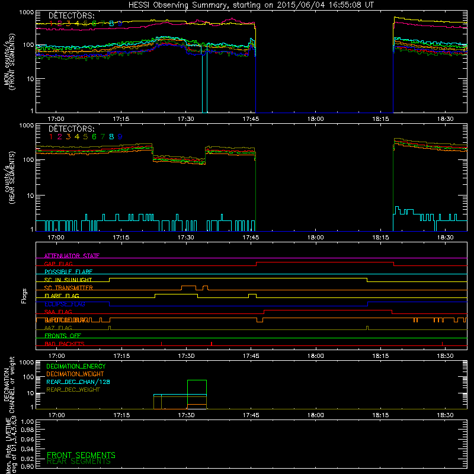Click 18:00 tick under the decimation plot
Viewport: 474px width, 474px height.
(316, 415)
